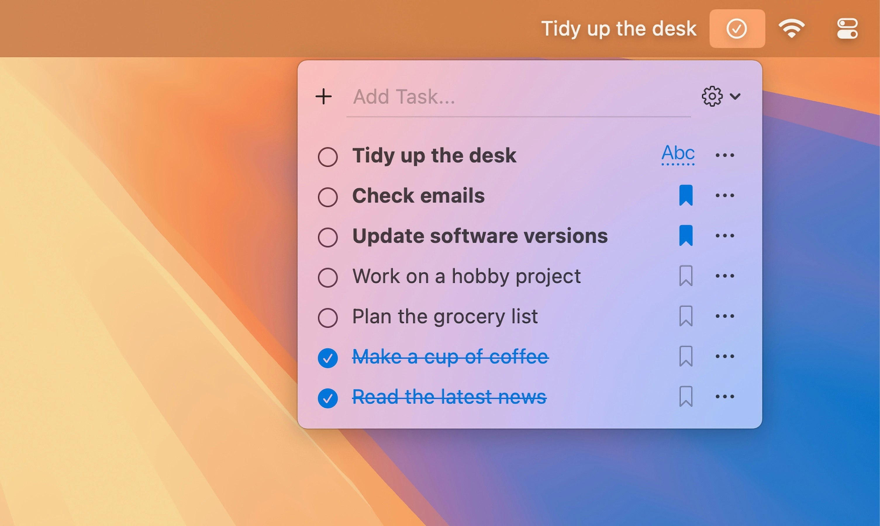Open the Wi-Fi menu bar icon
880x526 pixels.
coord(792,28)
